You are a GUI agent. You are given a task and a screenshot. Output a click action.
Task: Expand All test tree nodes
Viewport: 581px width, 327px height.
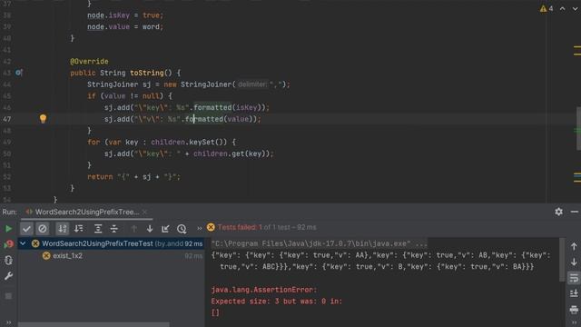click(98, 229)
